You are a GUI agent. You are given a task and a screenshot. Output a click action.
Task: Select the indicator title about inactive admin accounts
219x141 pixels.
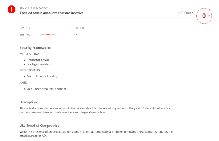point(51,13)
